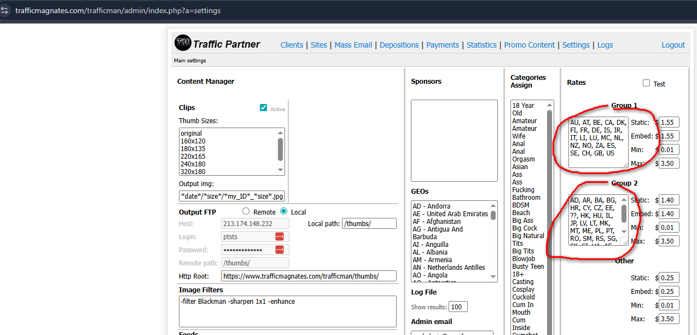Click the Group 2 Embed rate field
Screen dimensions: 697x335
click(x=669, y=213)
